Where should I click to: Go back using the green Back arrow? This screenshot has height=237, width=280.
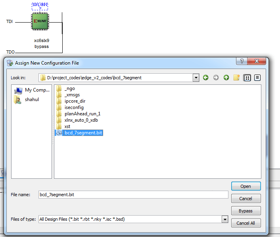205,78
